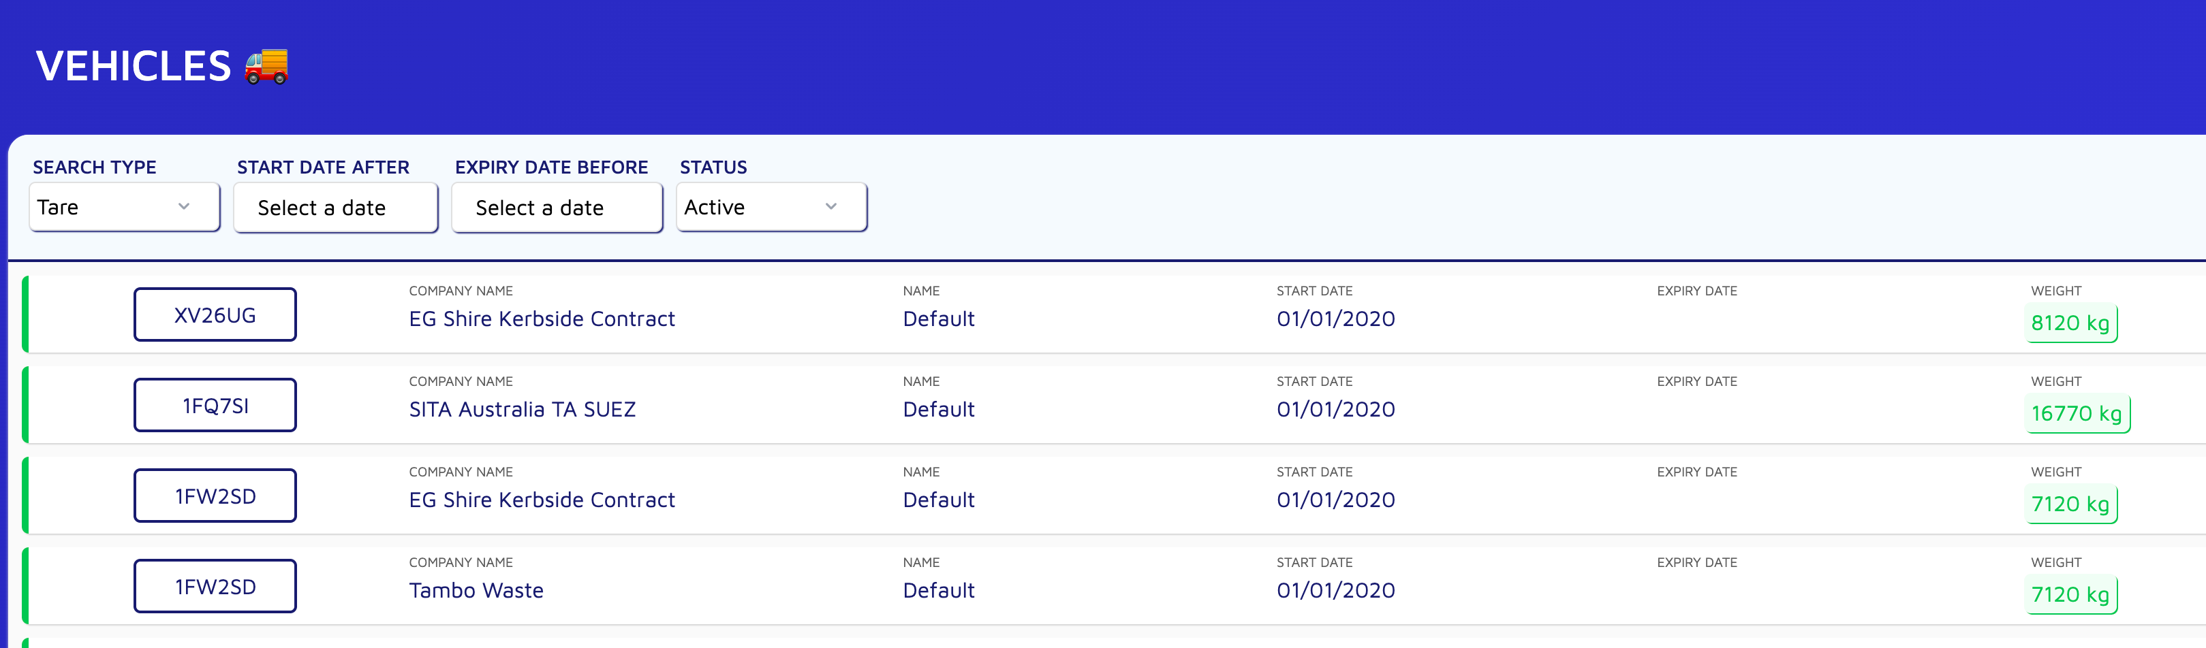Click EG Shire Kerbside Contract in the first row

(x=542, y=319)
